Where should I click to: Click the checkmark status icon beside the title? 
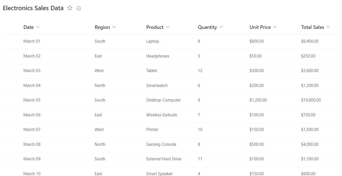tap(78, 8)
